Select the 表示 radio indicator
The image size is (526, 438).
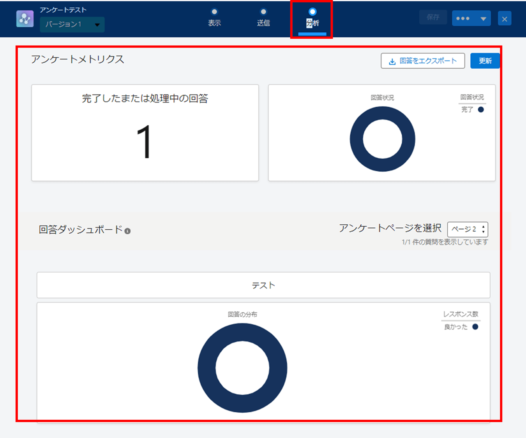point(214,11)
